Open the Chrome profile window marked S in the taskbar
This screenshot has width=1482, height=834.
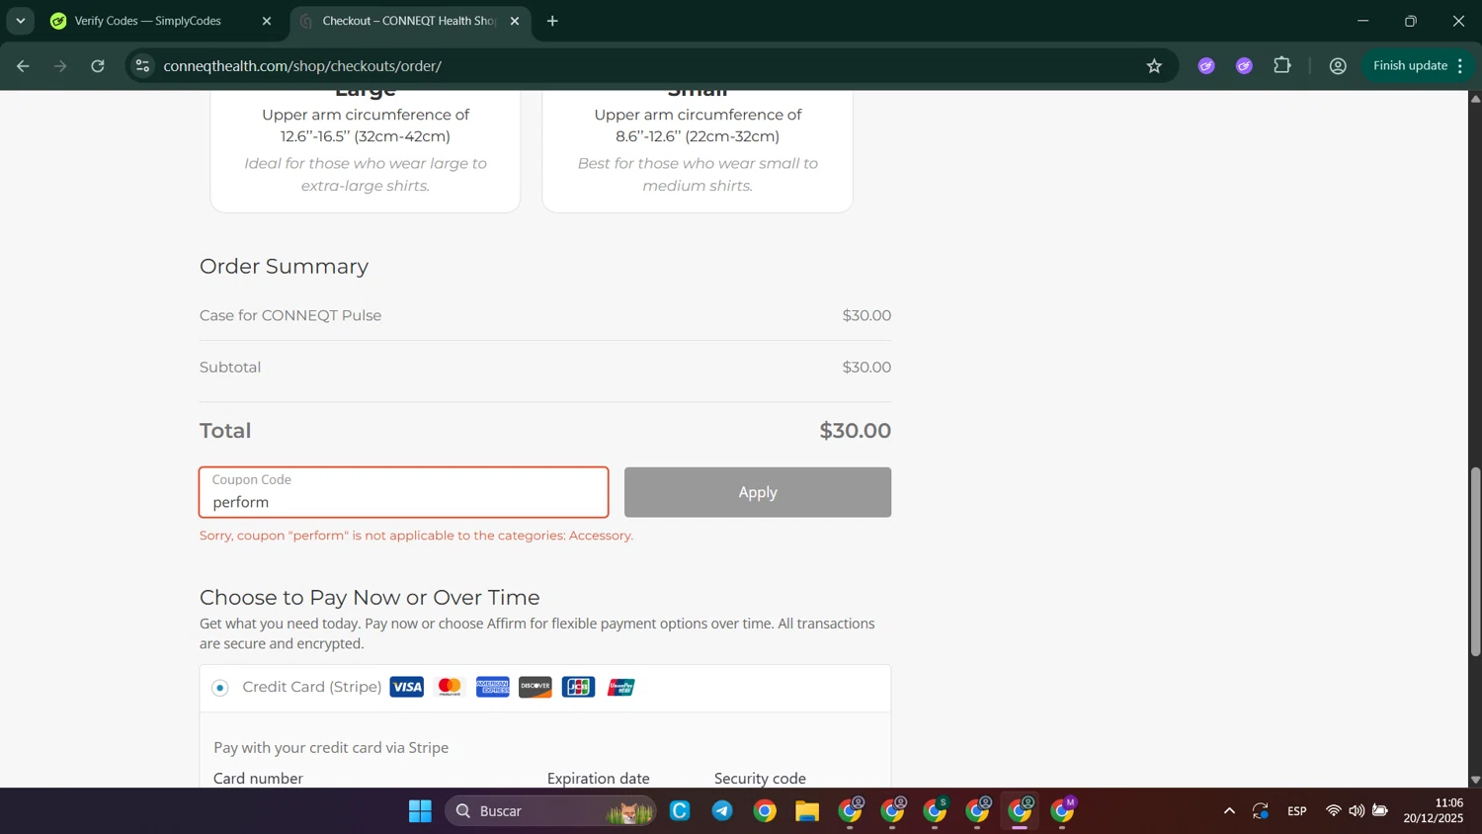pos(936,811)
